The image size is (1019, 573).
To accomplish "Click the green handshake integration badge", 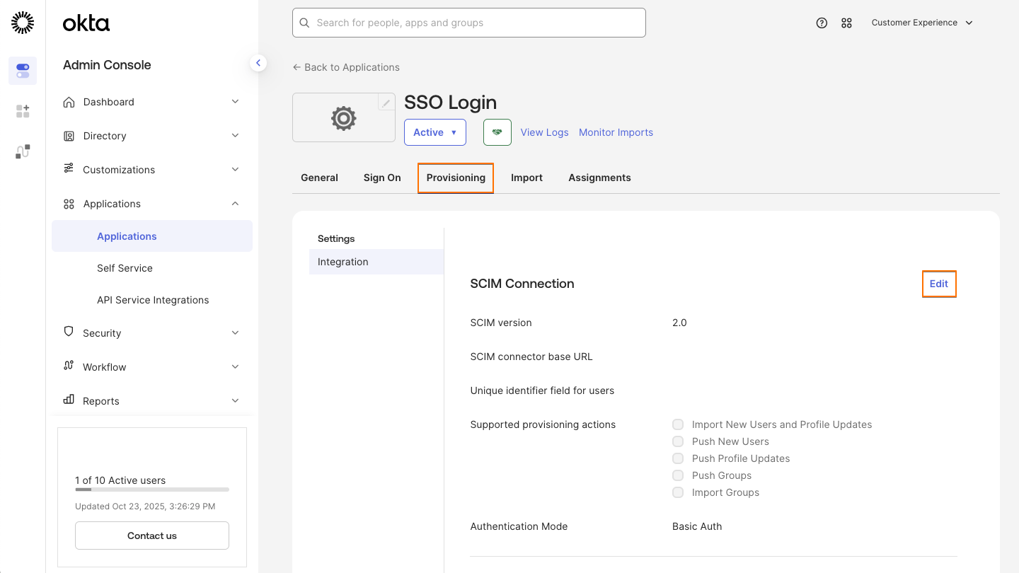I will coord(497,132).
